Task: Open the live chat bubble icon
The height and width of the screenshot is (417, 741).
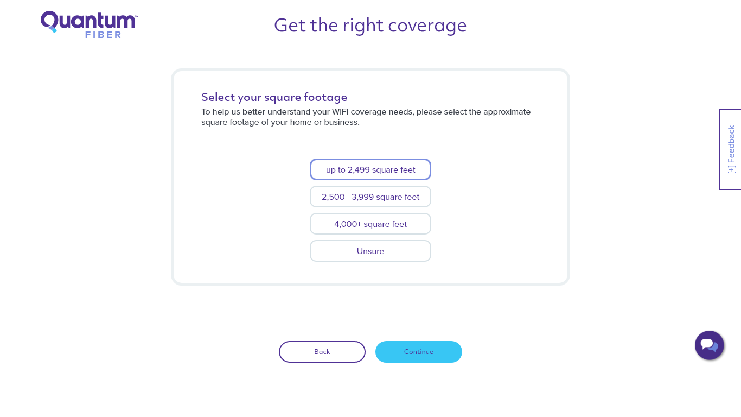Action: pos(710,345)
